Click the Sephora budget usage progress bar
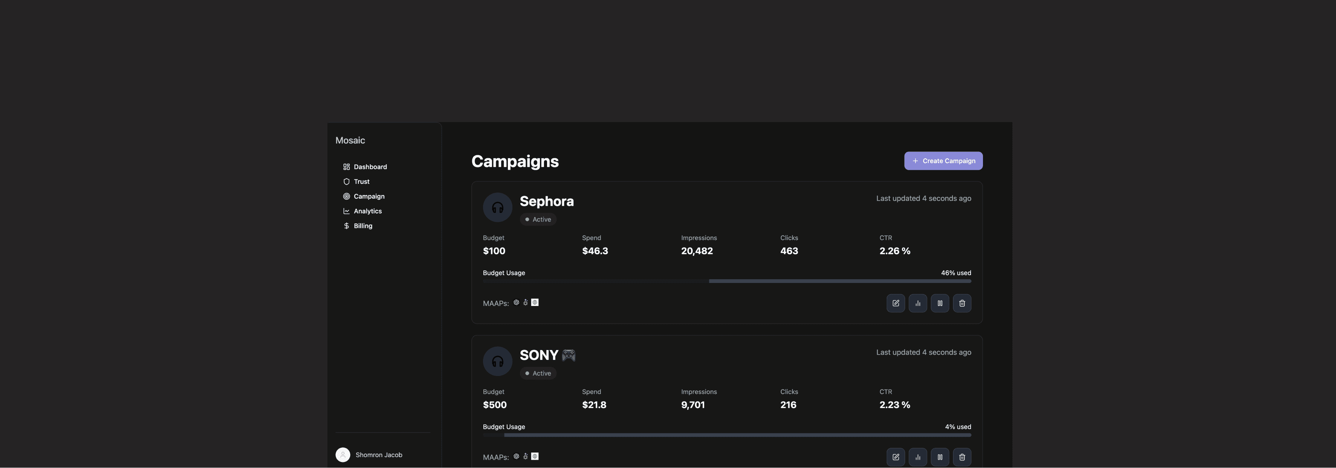 [x=727, y=281]
